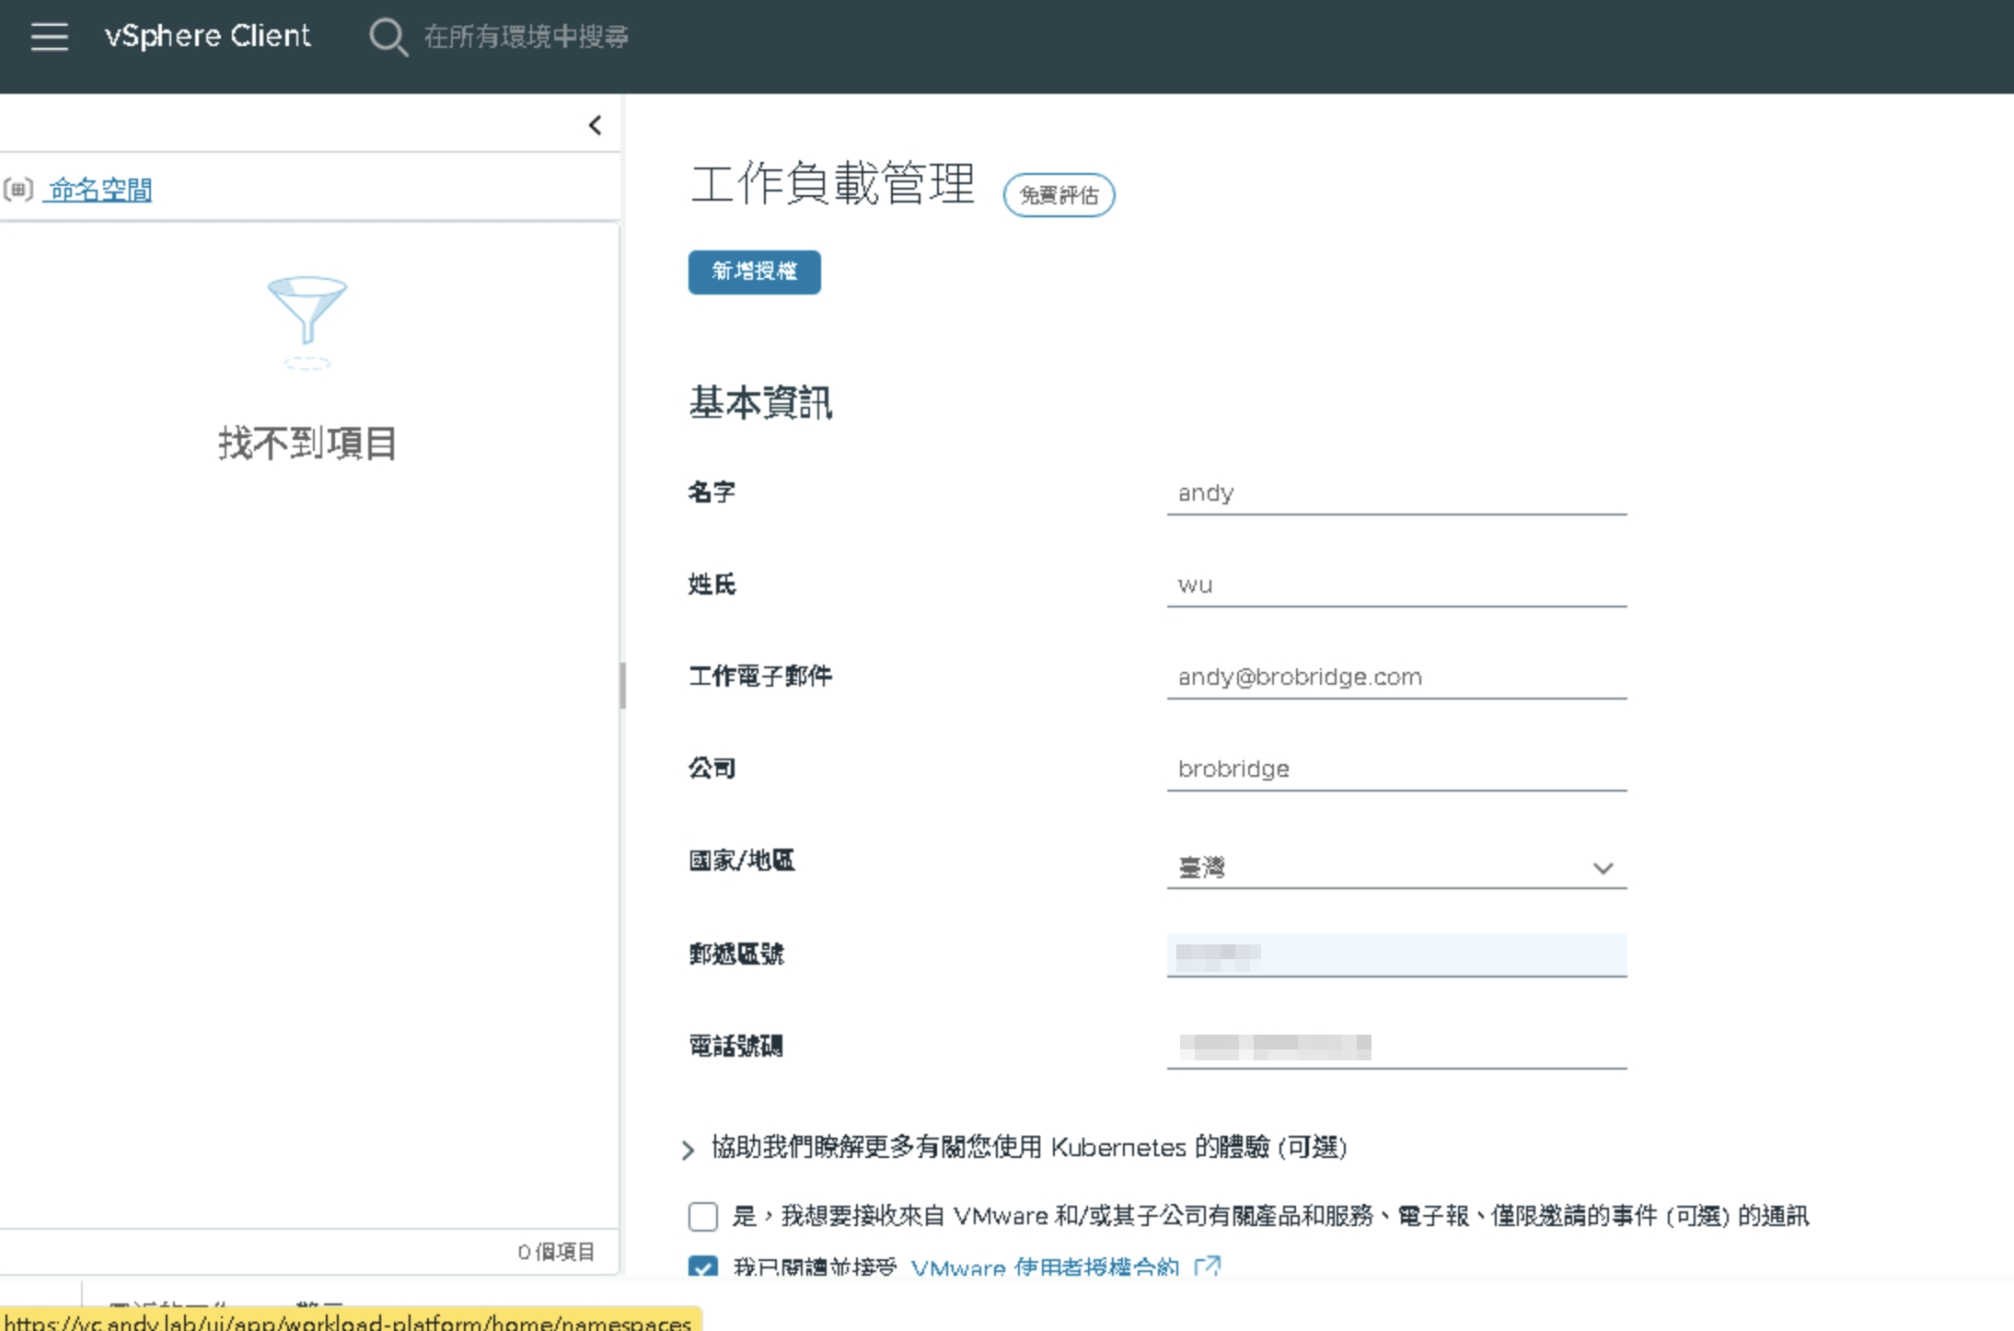
Task: Click the search magnifier icon
Action: (x=388, y=37)
